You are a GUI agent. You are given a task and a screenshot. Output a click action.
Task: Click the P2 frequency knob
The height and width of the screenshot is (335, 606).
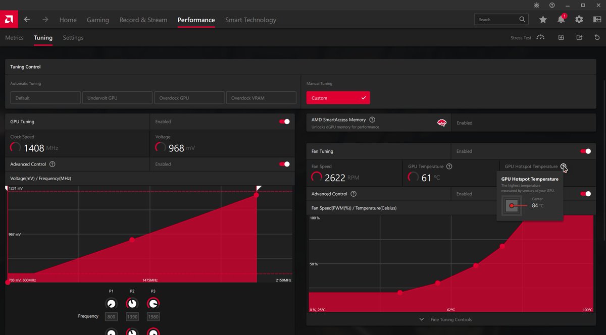132,304
